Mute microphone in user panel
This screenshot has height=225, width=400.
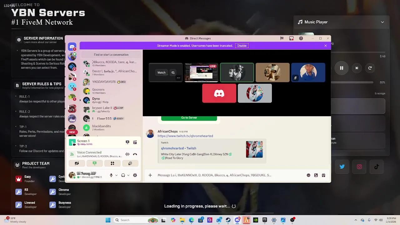pyautogui.click(x=111, y=175)
